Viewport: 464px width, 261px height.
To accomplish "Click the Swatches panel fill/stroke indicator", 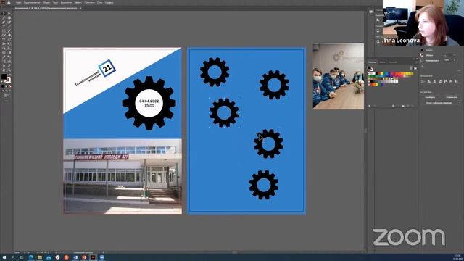I will click(x=370, y=68).
